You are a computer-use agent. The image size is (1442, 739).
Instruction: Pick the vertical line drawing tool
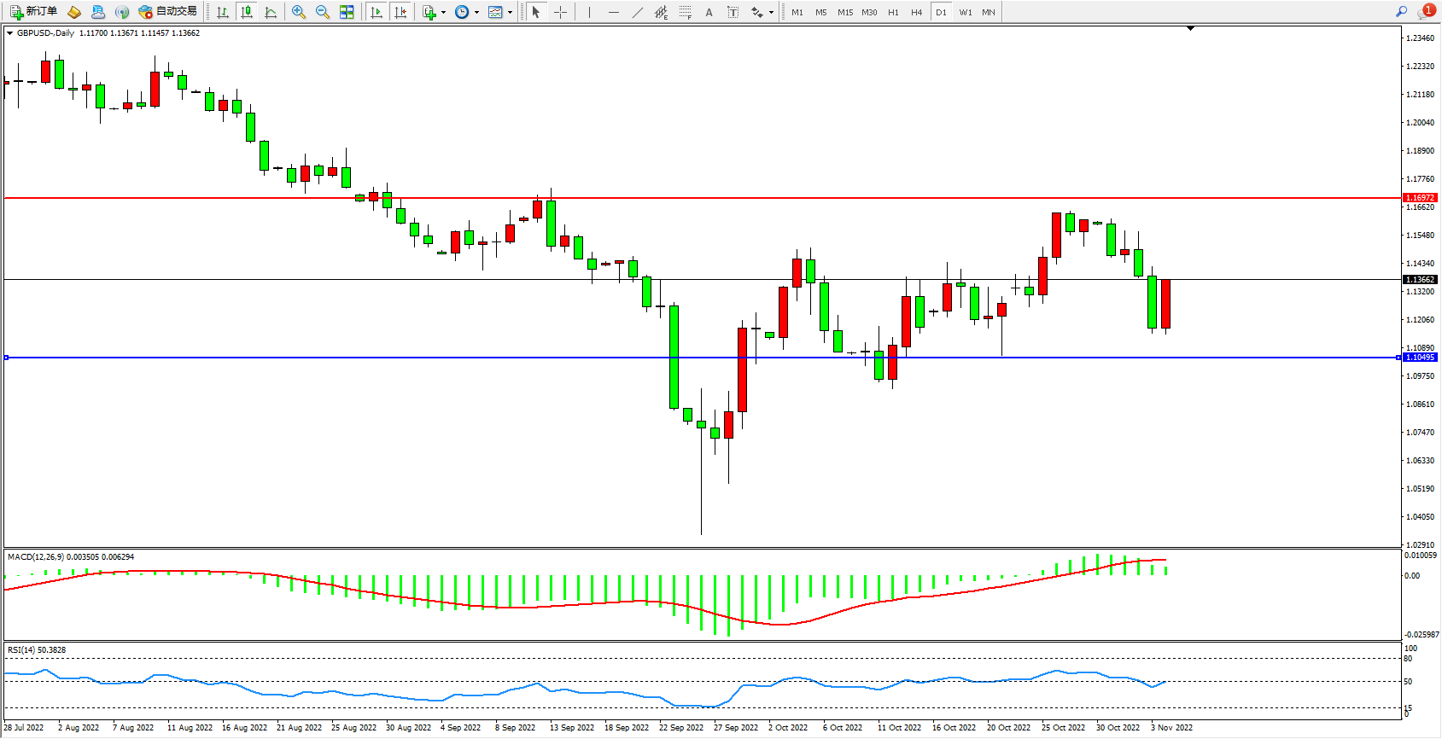tap(589, 12)
